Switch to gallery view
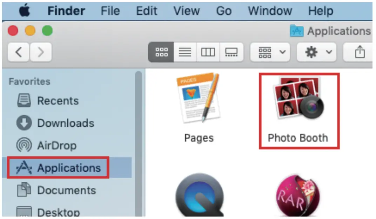Screen dimensions: 376x219 pos(231,52)
